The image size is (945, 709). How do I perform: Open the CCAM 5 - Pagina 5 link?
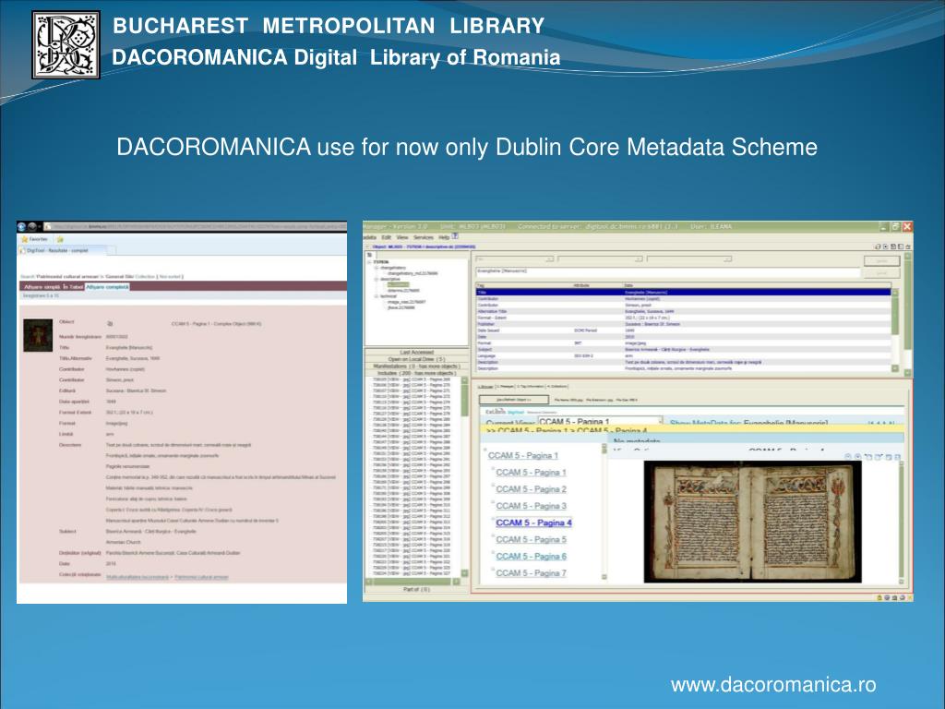coord(531,539)
